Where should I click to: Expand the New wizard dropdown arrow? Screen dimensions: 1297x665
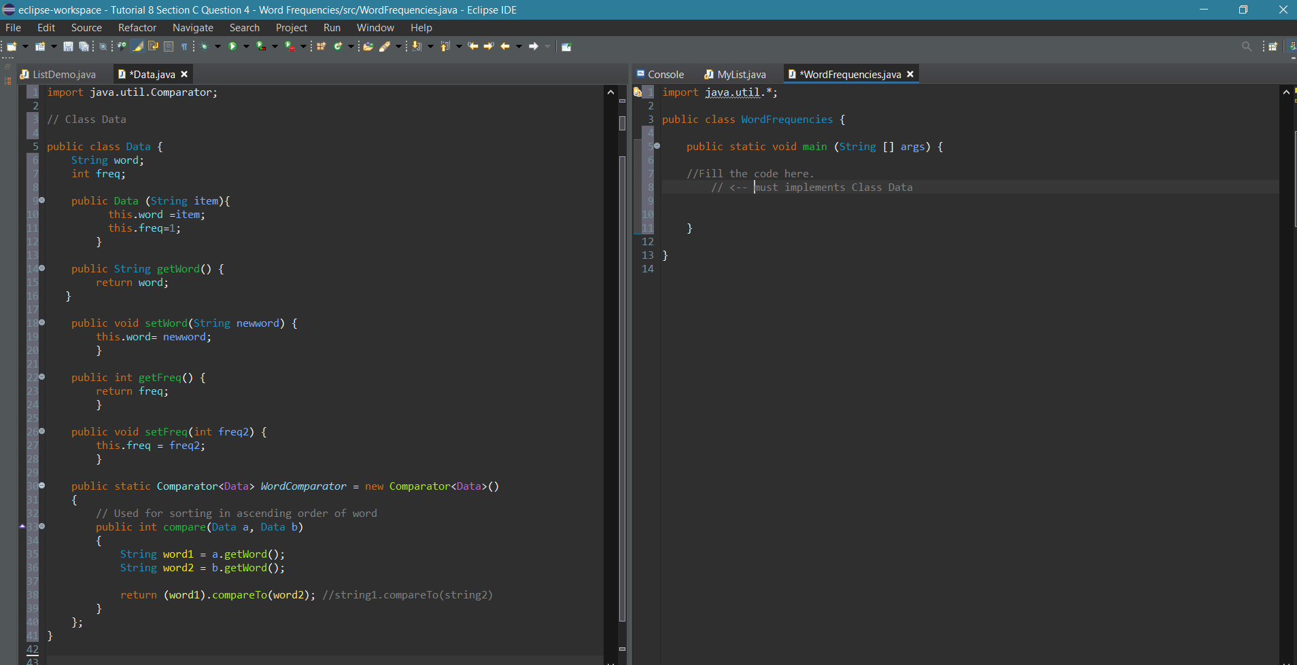[x=24, y=46]
